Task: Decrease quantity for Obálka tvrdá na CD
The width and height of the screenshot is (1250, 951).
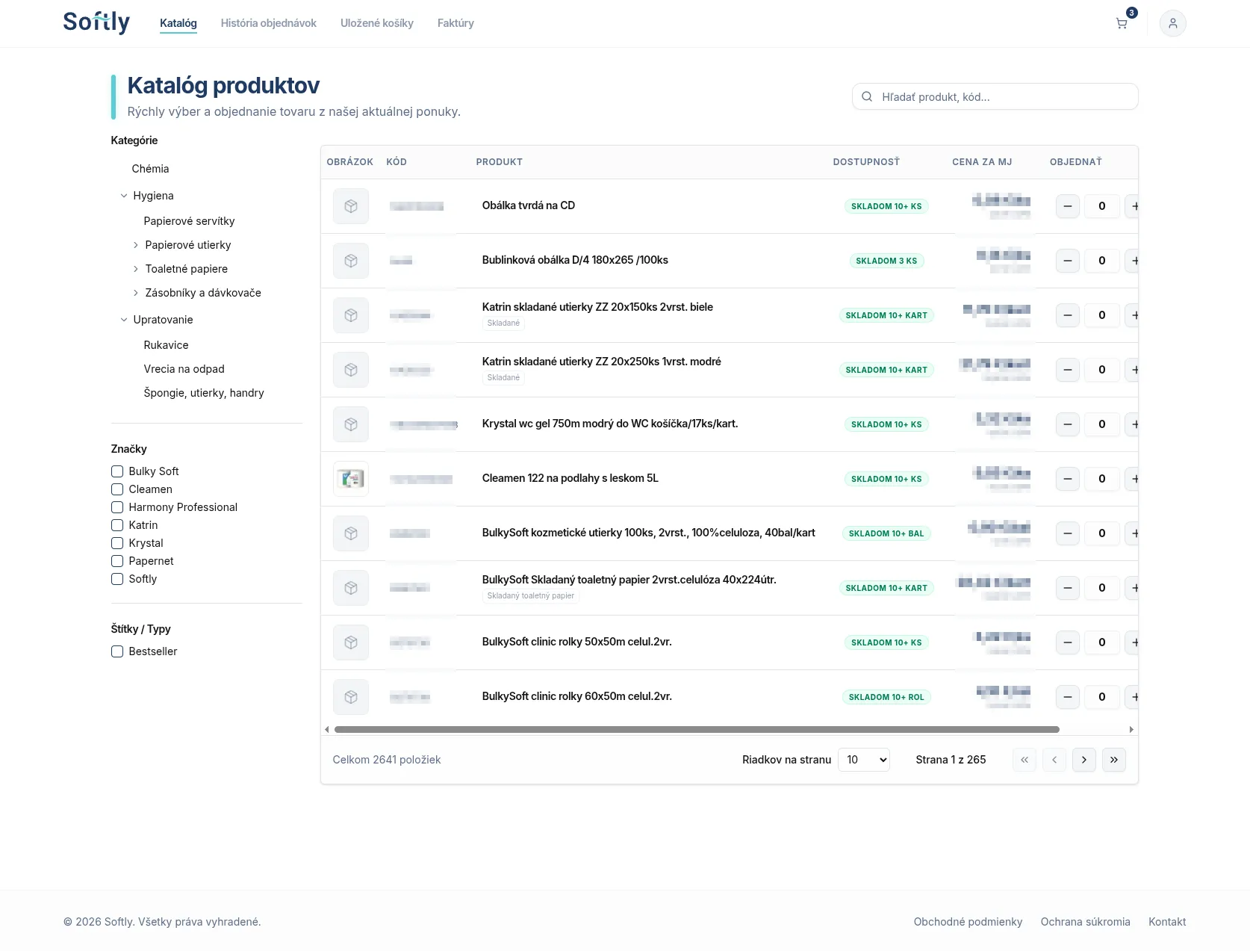Action: pyautogui.click(x=1068, y=206)
